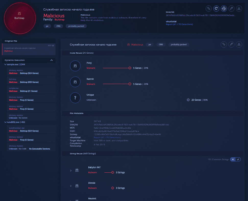Collapse the sample.exe | 1344 tree node
Image resolution: width=248 pixels, height=201 pixels.
click(5, 65)
